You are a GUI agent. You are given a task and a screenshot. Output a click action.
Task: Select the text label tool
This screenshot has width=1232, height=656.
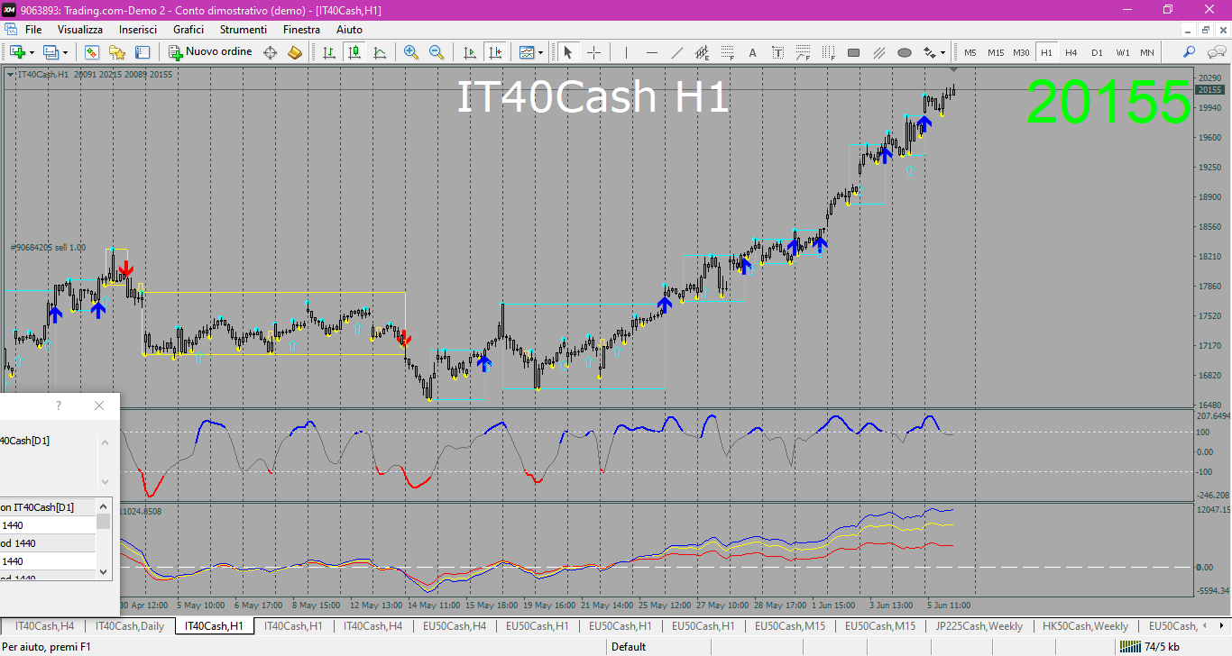coord(777,52)
